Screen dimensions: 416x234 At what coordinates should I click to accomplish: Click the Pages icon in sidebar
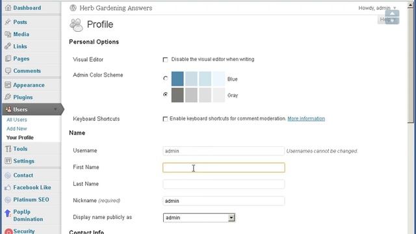(x=8, y=58)
